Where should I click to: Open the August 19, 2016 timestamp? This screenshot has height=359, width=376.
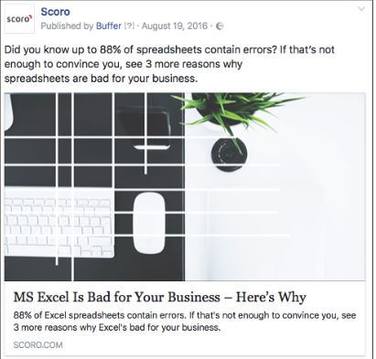point(175,26)
